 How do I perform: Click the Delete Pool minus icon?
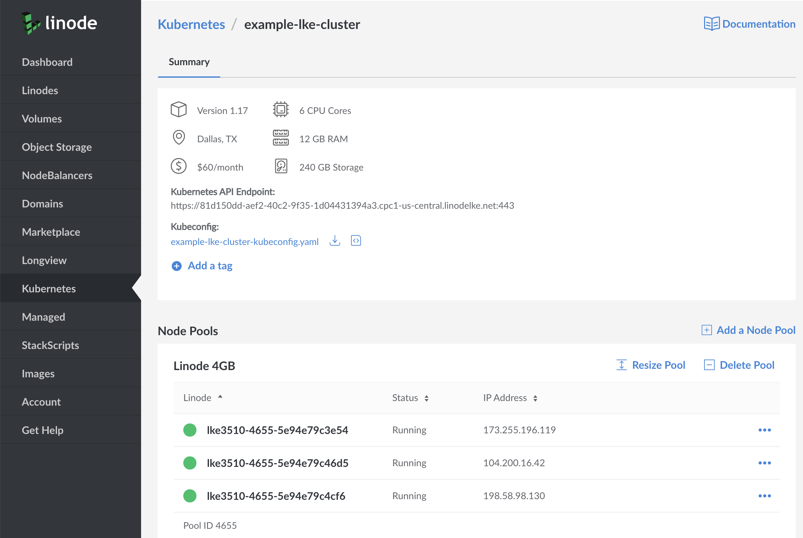709,365
